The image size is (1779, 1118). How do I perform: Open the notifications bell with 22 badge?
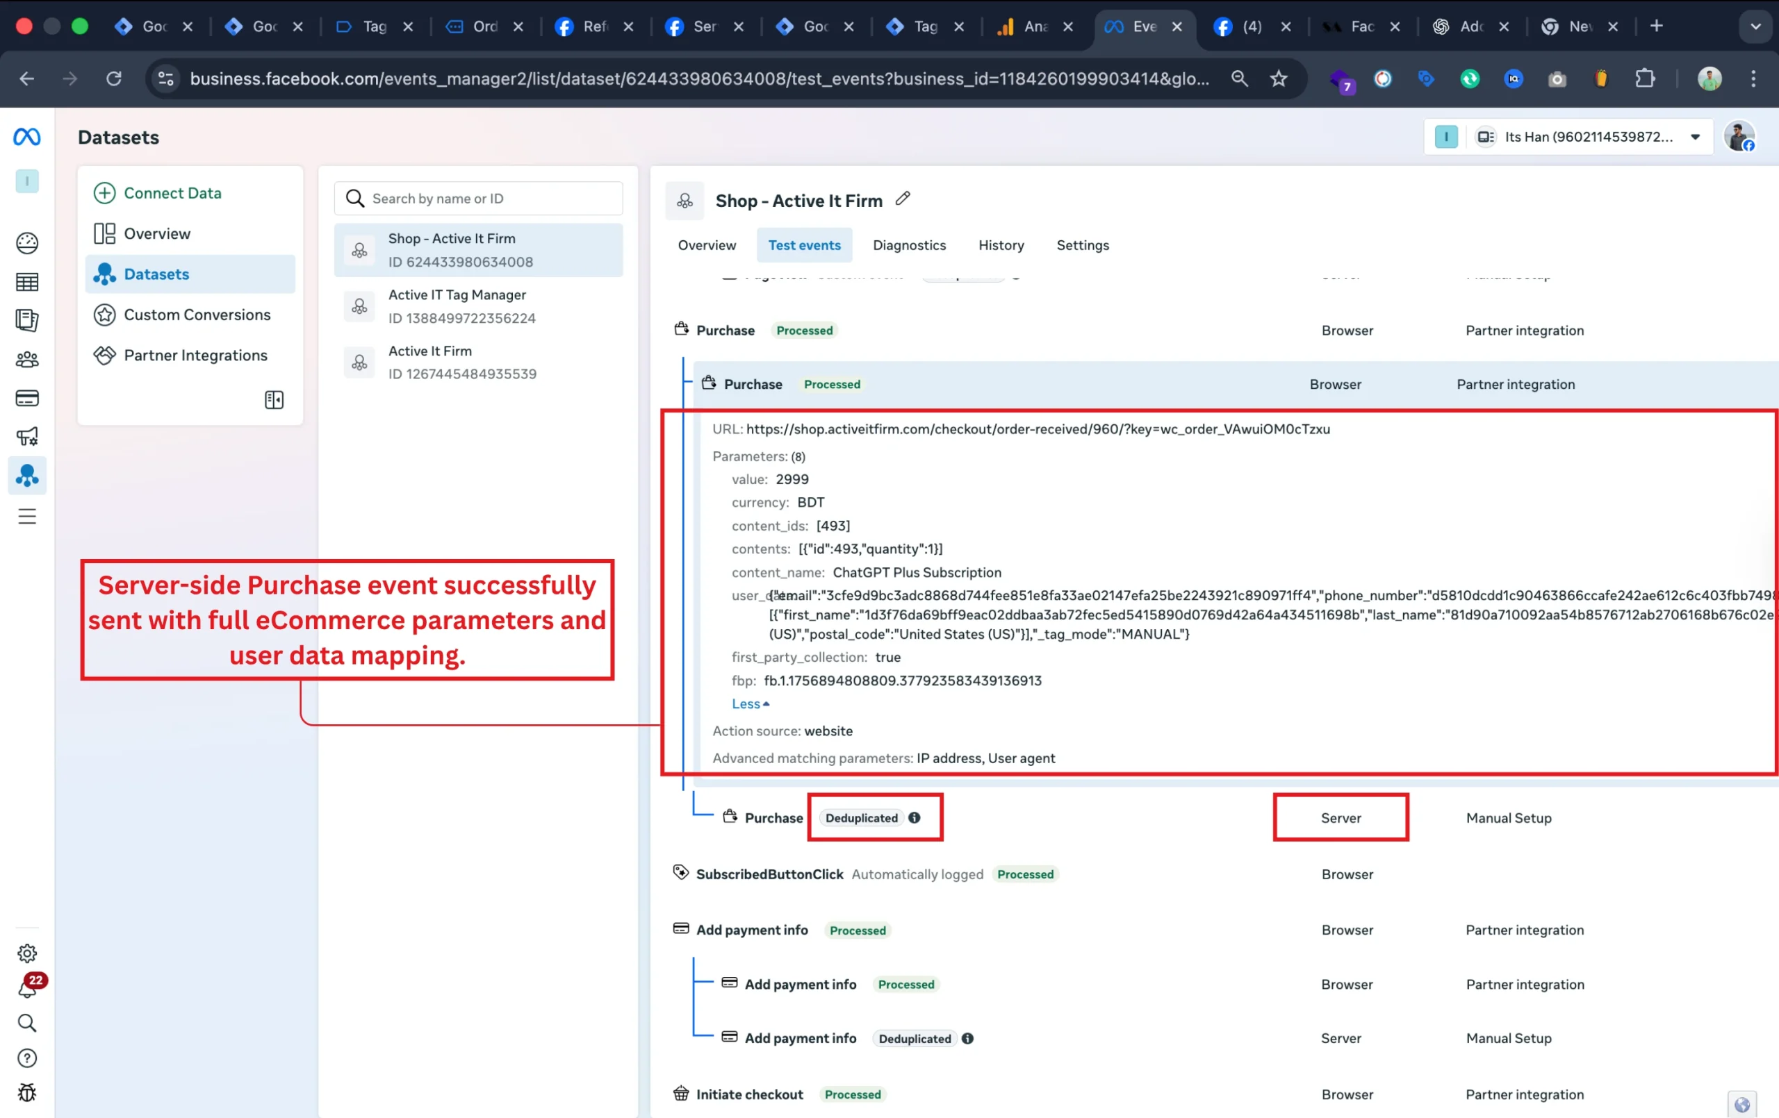(27, 989)
